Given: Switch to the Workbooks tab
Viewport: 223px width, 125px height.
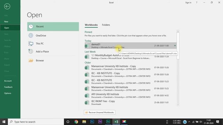Looking at the screenshot, I should tap(91, 25).
